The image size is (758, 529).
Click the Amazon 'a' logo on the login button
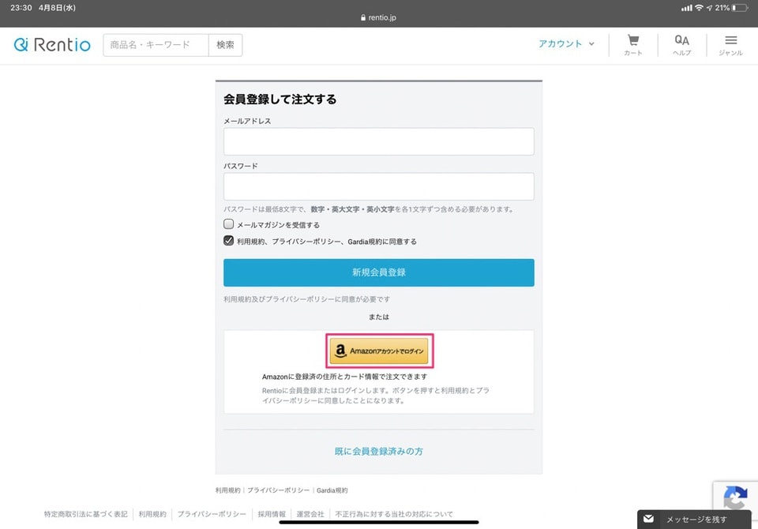tap(341, 350)
